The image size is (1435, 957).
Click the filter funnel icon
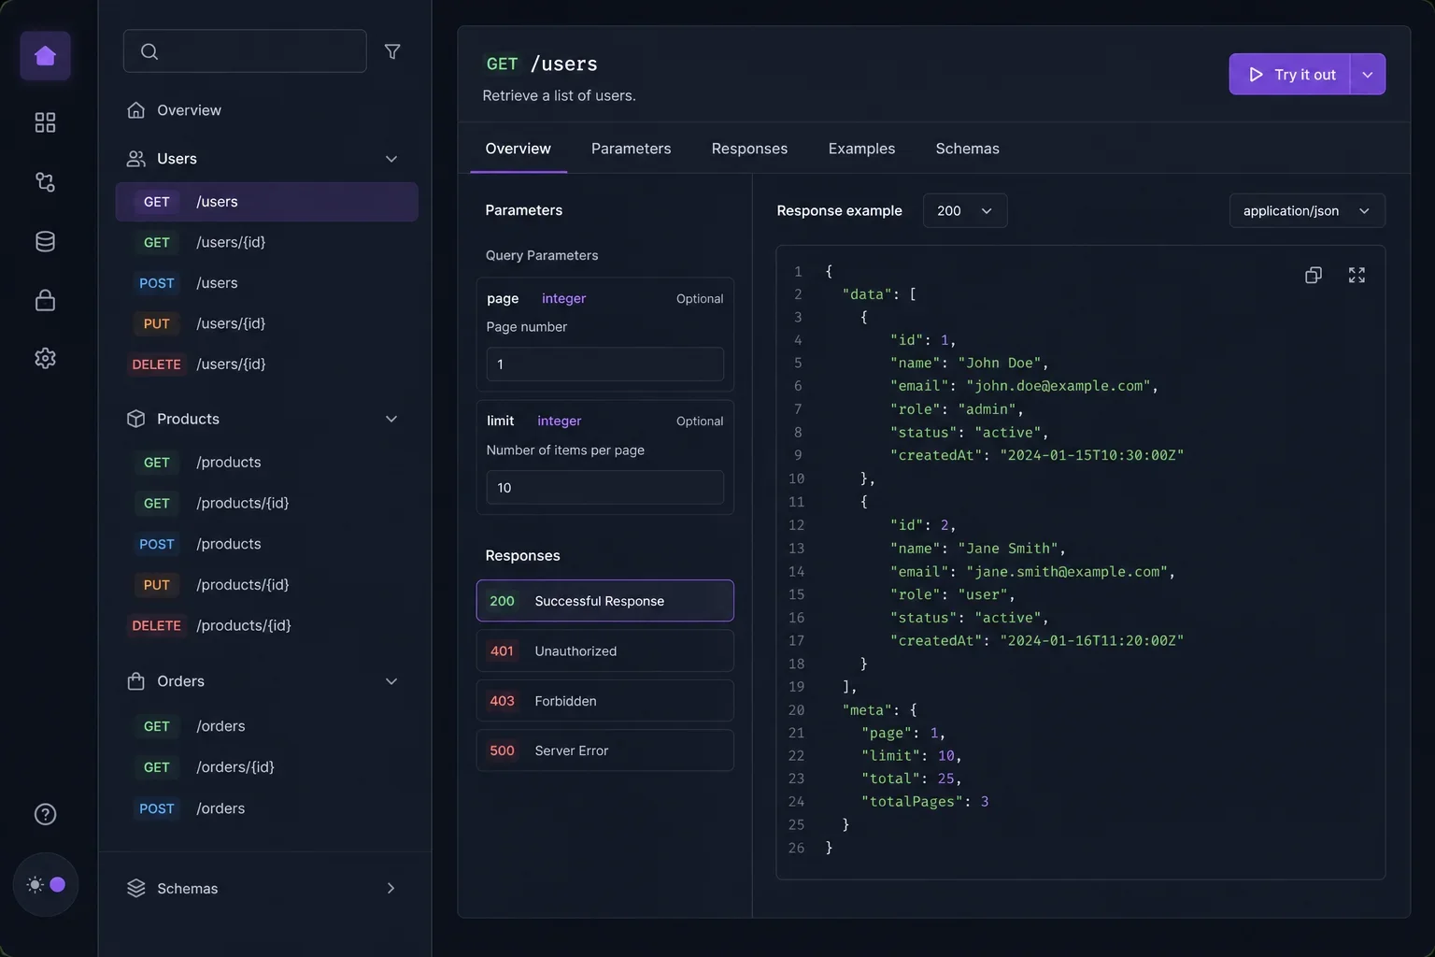coord(392,51)
